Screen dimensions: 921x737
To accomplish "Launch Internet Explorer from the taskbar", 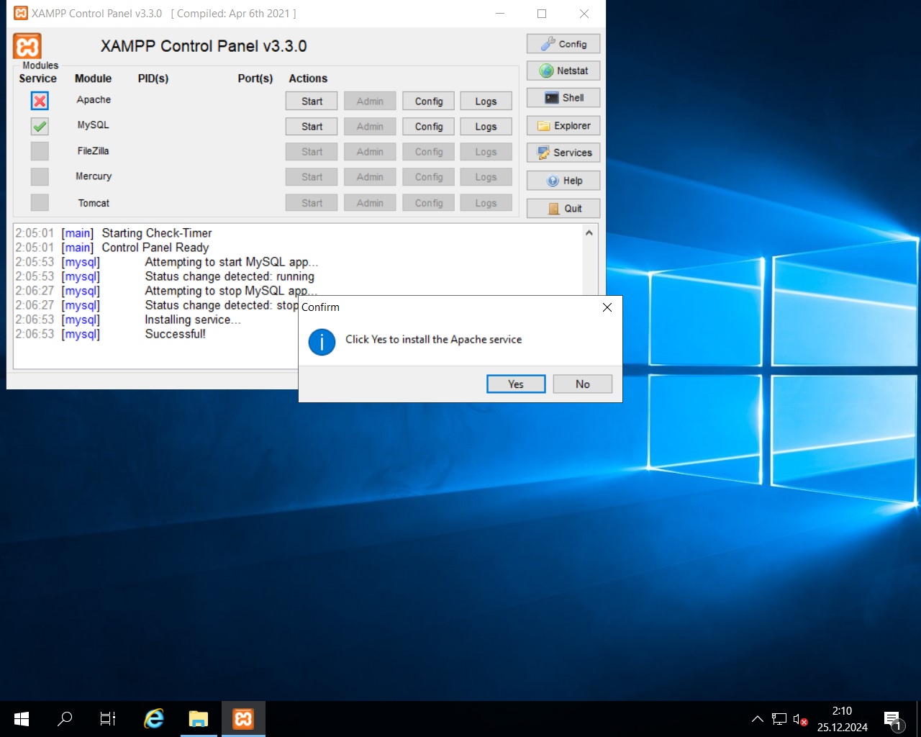I will click(153, 718).
